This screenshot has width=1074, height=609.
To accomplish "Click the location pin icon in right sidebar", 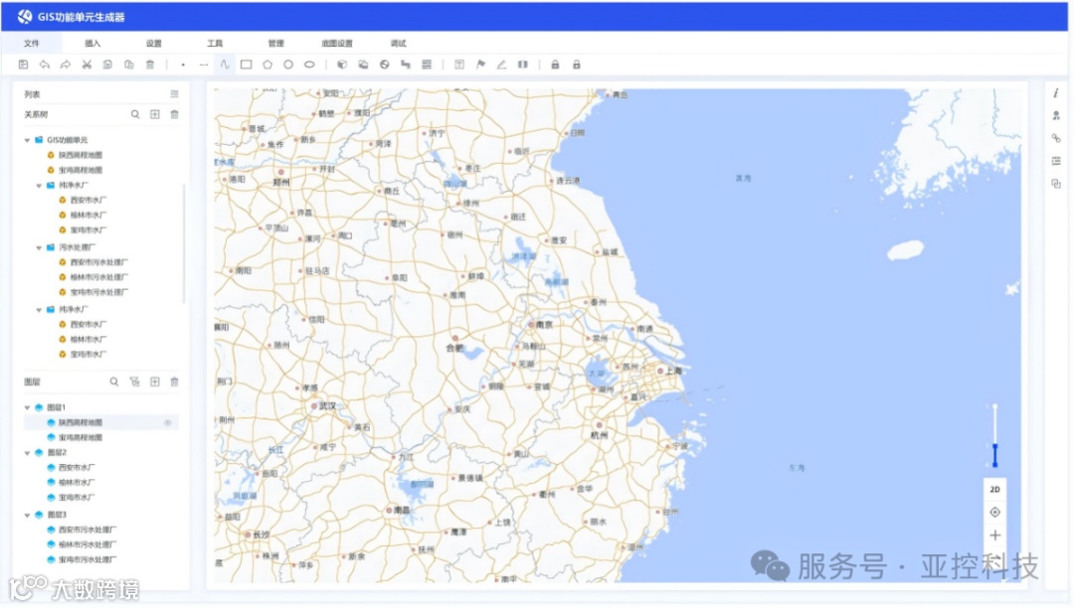I will coord(1055,115).
